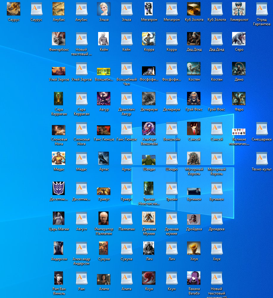Click the Мусорный Король image
Image resolution: width=273 pixels, height=298 pixels.
[x=194, y=158]
